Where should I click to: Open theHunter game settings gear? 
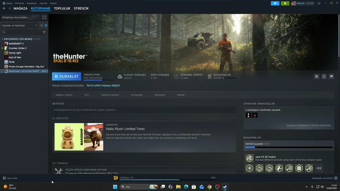coord(316,76)
